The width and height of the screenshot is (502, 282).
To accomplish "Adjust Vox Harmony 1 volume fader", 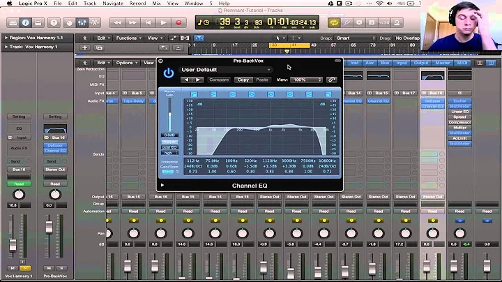I will [x=13, y=245].
